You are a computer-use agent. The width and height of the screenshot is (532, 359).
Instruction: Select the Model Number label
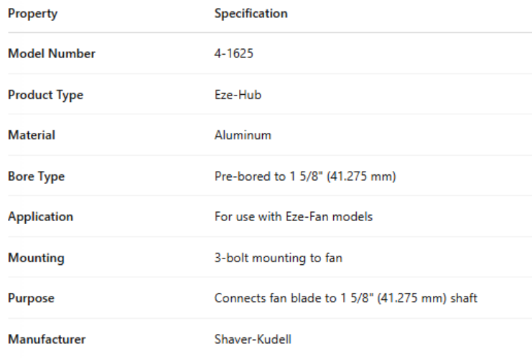click(52, 54)
